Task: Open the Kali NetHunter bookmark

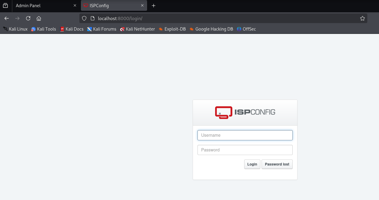Action: tap(138, 29)
